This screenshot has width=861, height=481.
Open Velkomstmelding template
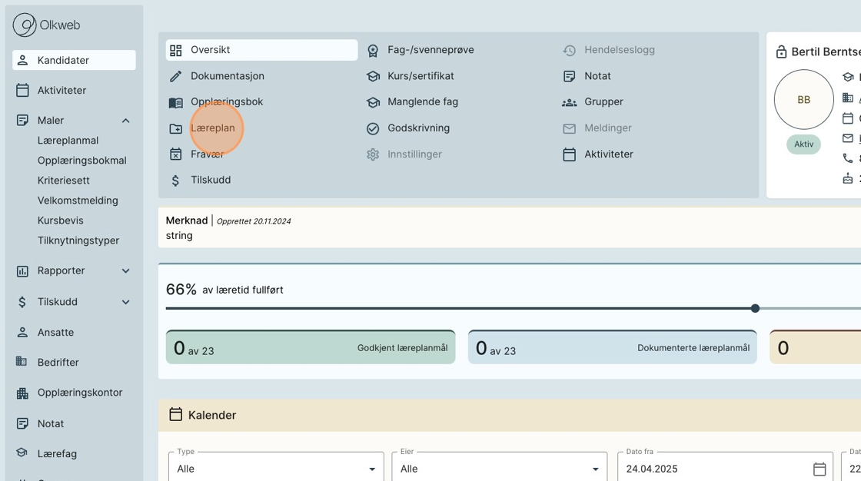pos(78,201)
